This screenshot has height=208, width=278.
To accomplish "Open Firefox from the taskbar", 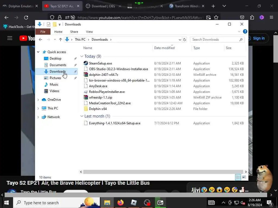I will [120, 203].
